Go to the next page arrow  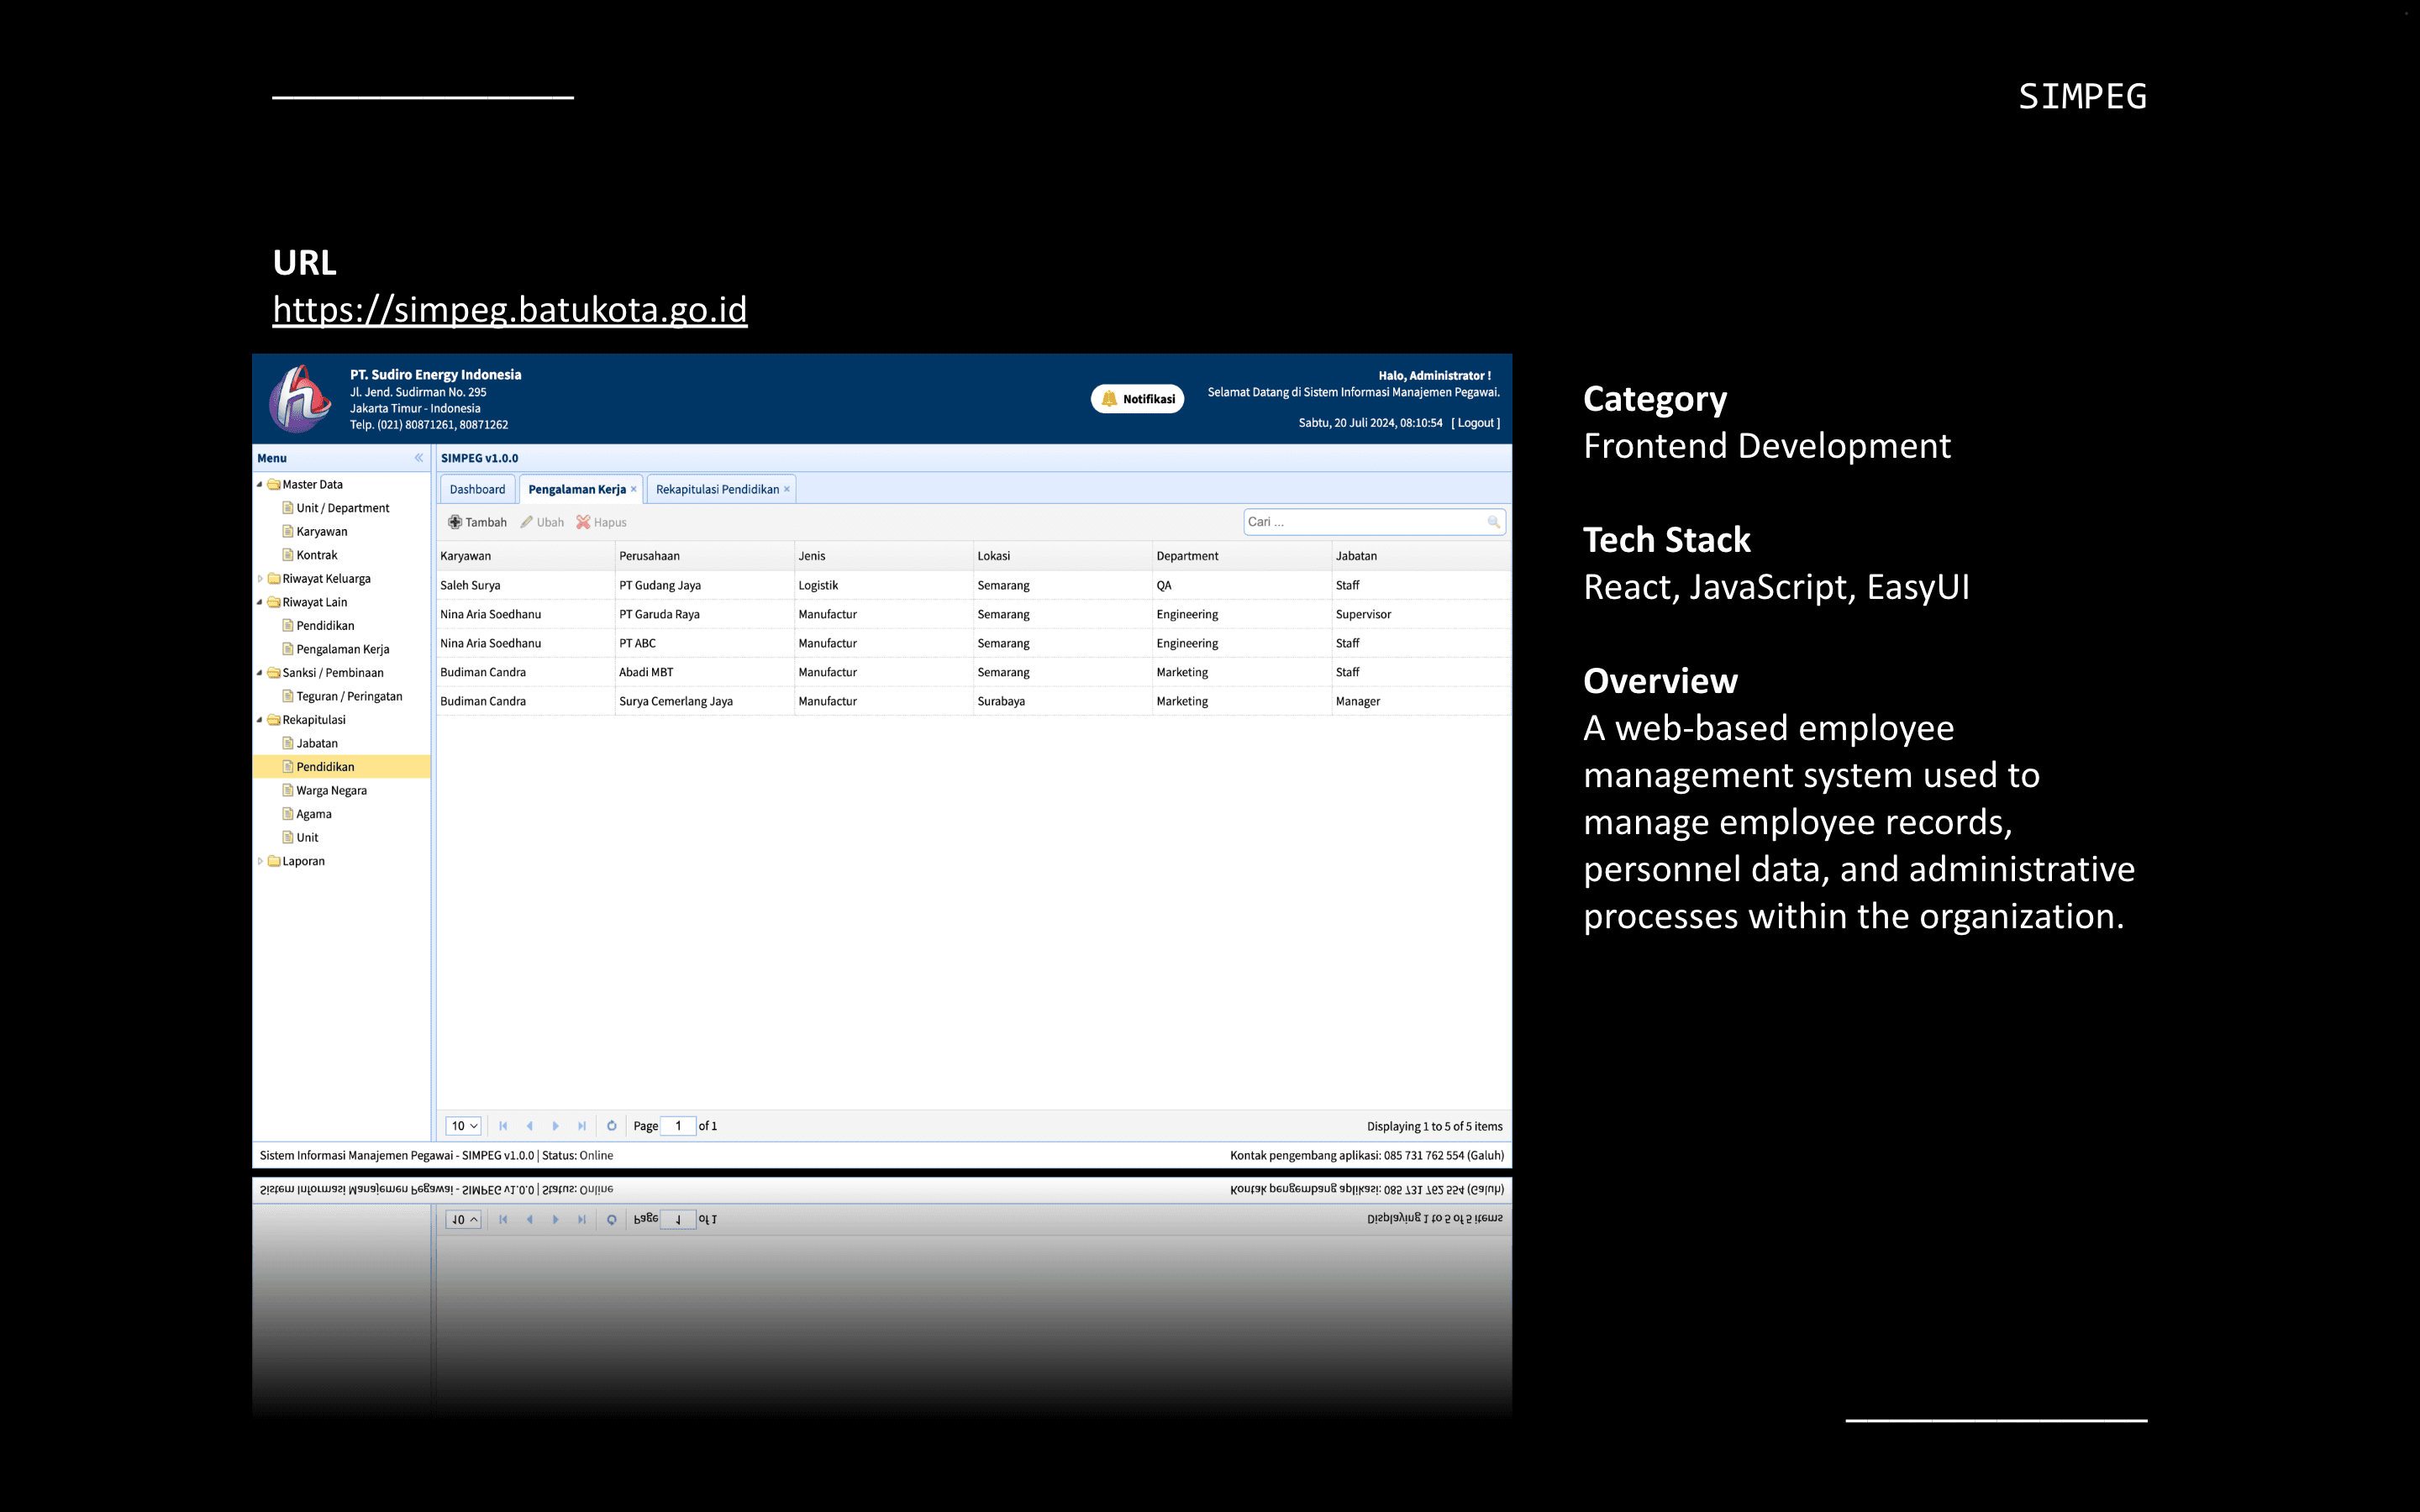(x=555, y=1126)
